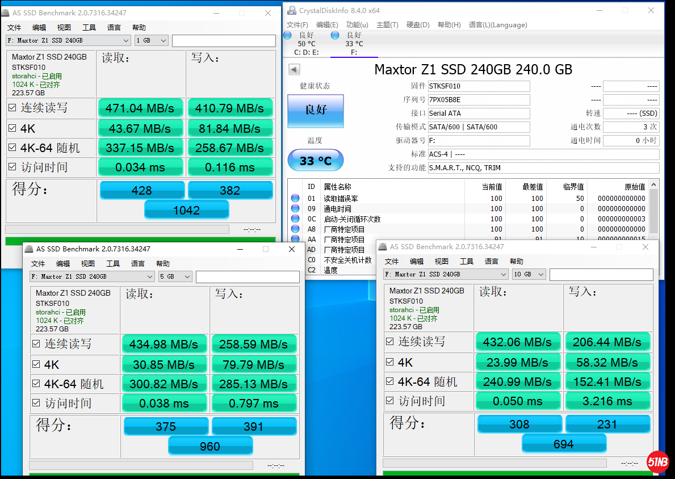Click the blue status orb for C: D: E: disk
The height and width of the screenshot is (479, 675).
[x=287, y=36]
